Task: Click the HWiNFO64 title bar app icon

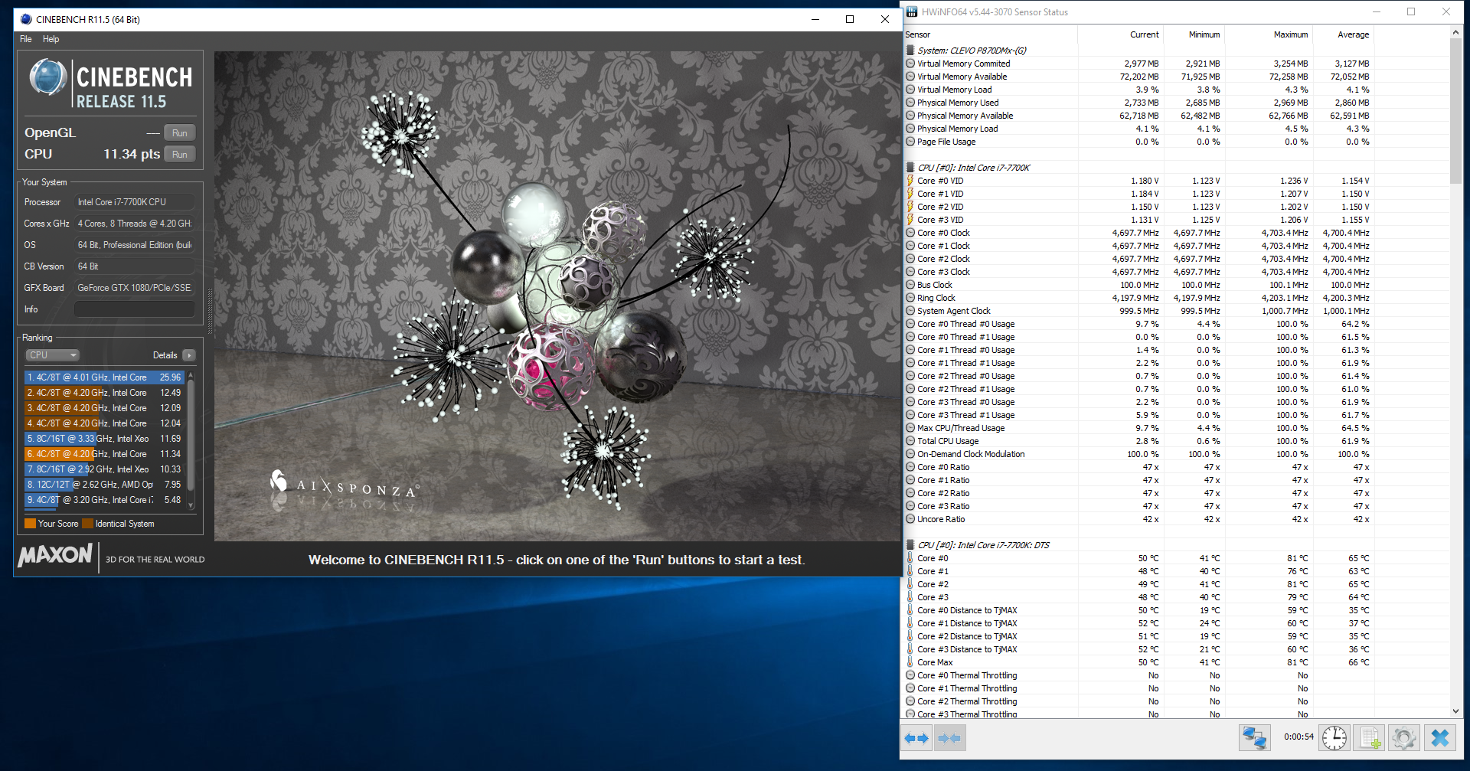Action: (911, 11)
